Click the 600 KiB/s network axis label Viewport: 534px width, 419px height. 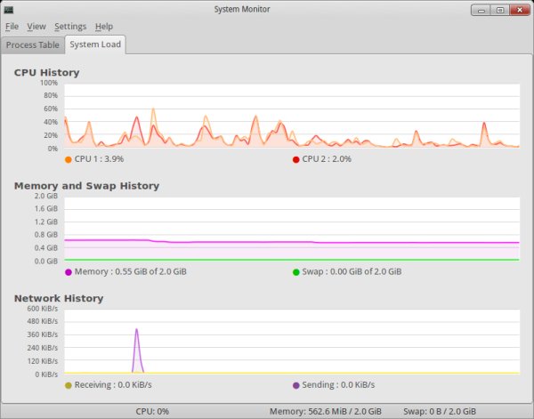(x=43, y=309)
